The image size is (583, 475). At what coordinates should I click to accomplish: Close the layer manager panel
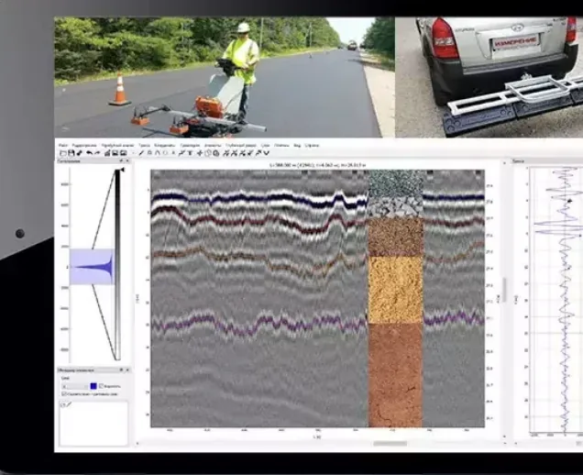pyautogui.click(x=127, y=370)
